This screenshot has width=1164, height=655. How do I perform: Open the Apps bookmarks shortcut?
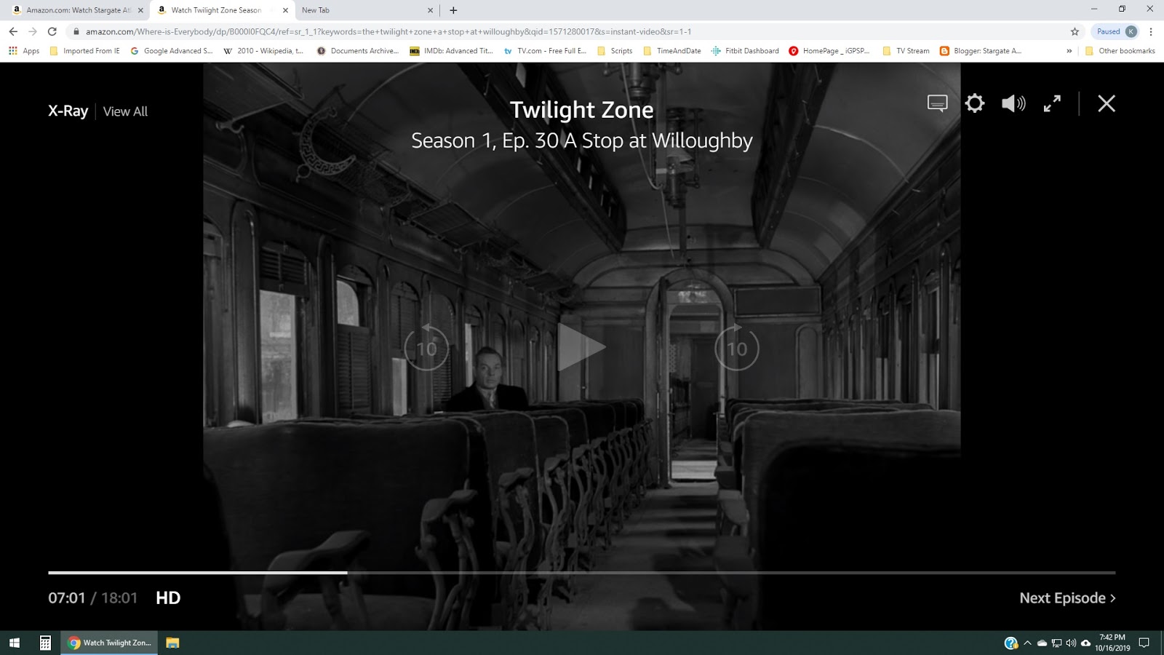(x=24, y=51)
